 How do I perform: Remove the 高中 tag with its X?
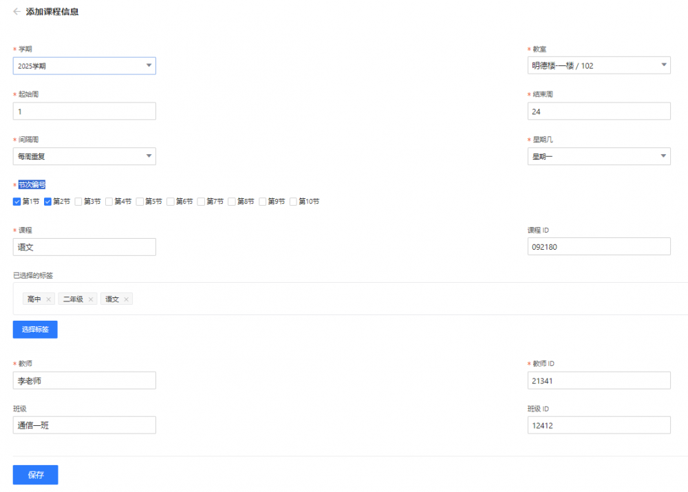tap(48, 299)
